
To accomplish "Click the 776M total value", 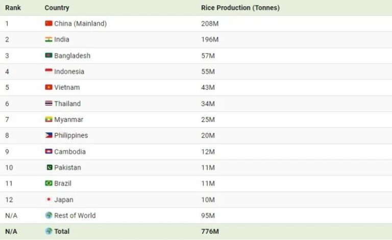I will coord(210,231).
